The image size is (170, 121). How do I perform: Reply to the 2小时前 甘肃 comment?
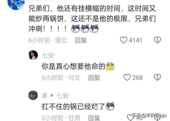[94, 118]
